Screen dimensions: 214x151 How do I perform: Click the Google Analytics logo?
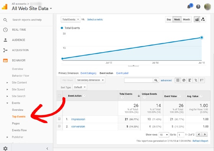pyautogui.click(x=5, y=7)
